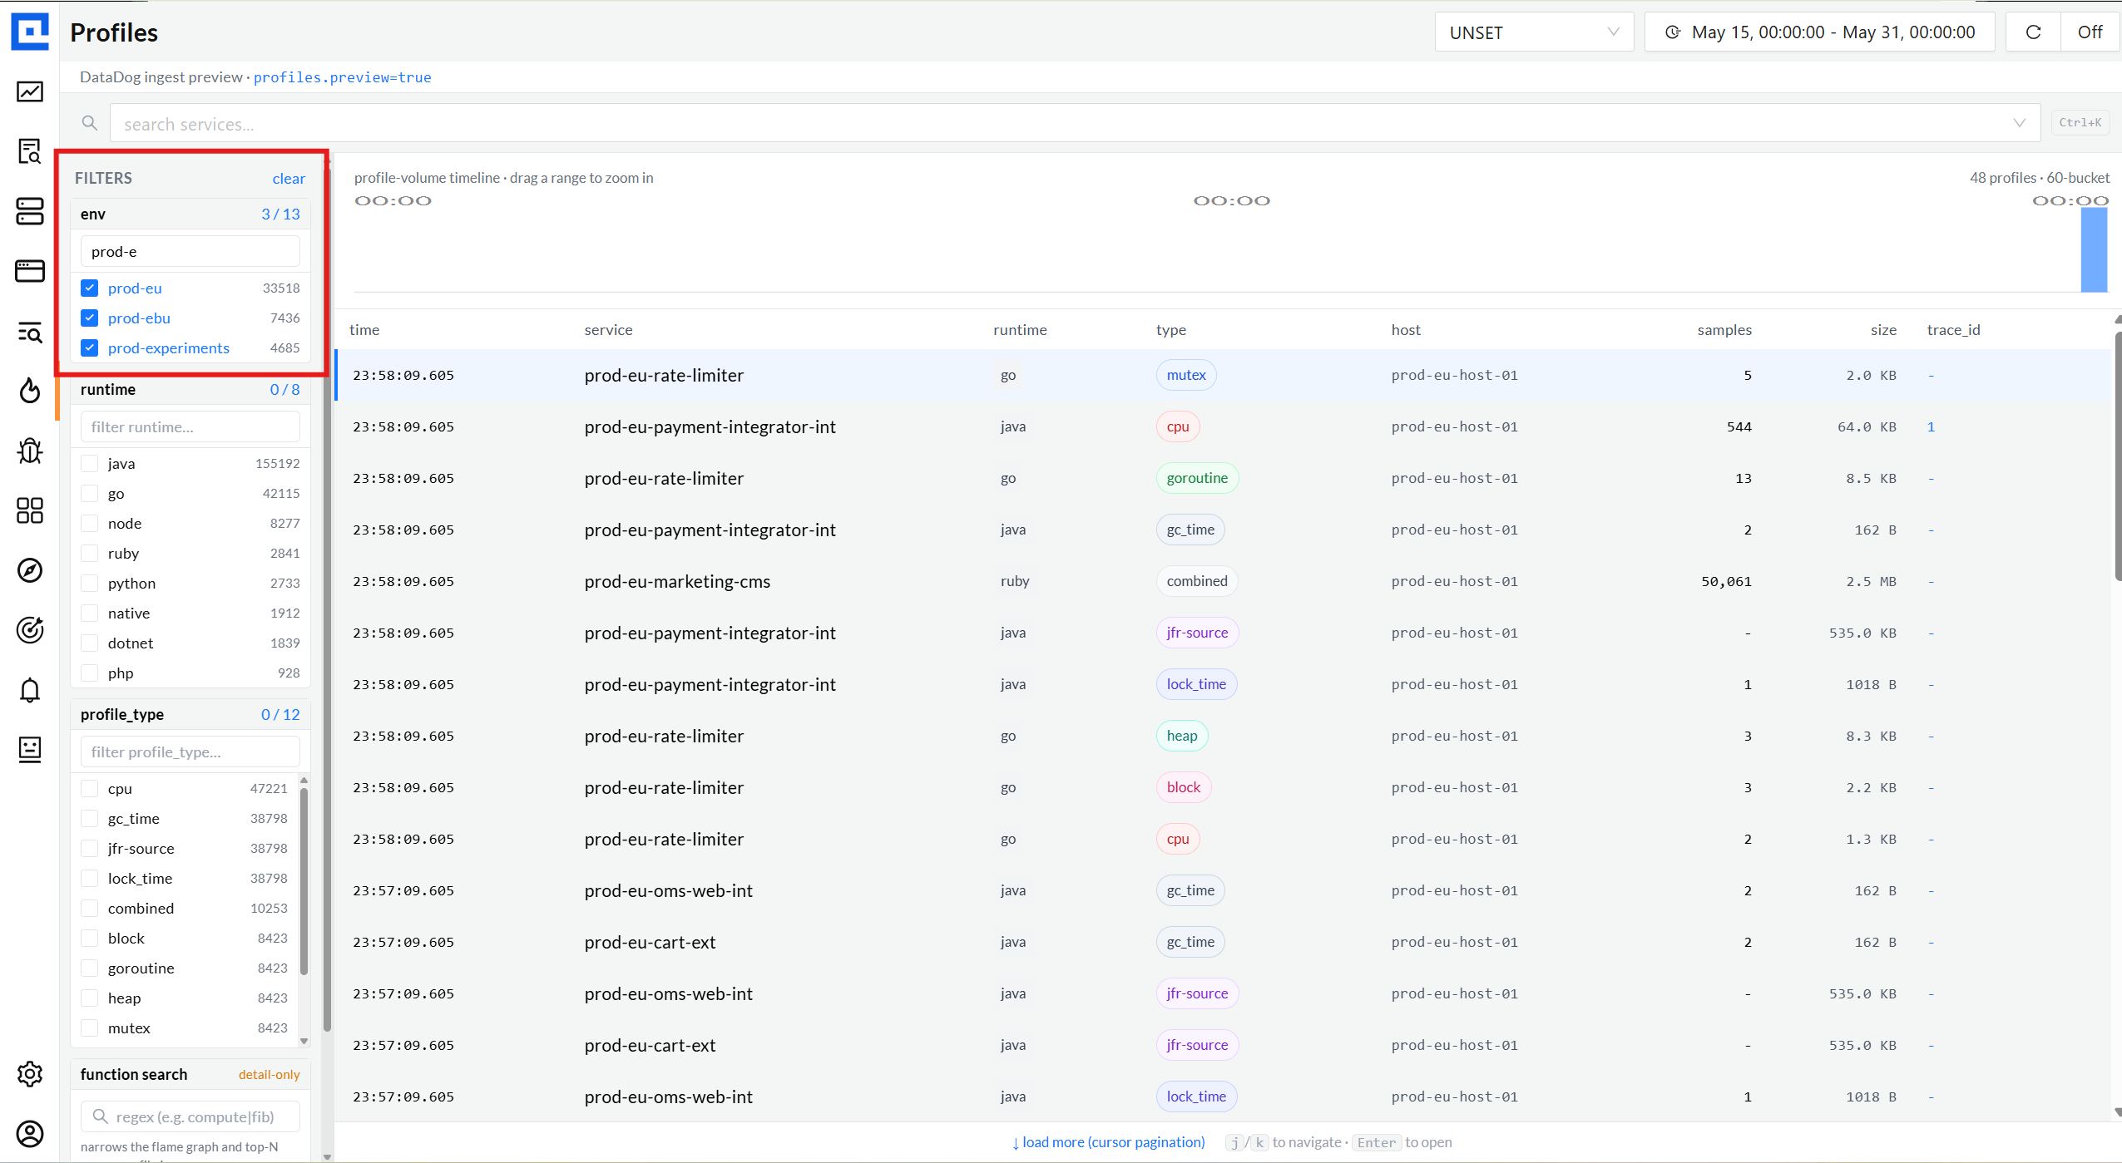
Task: Check the node runtime checkbox
Action: coord(90,524)
